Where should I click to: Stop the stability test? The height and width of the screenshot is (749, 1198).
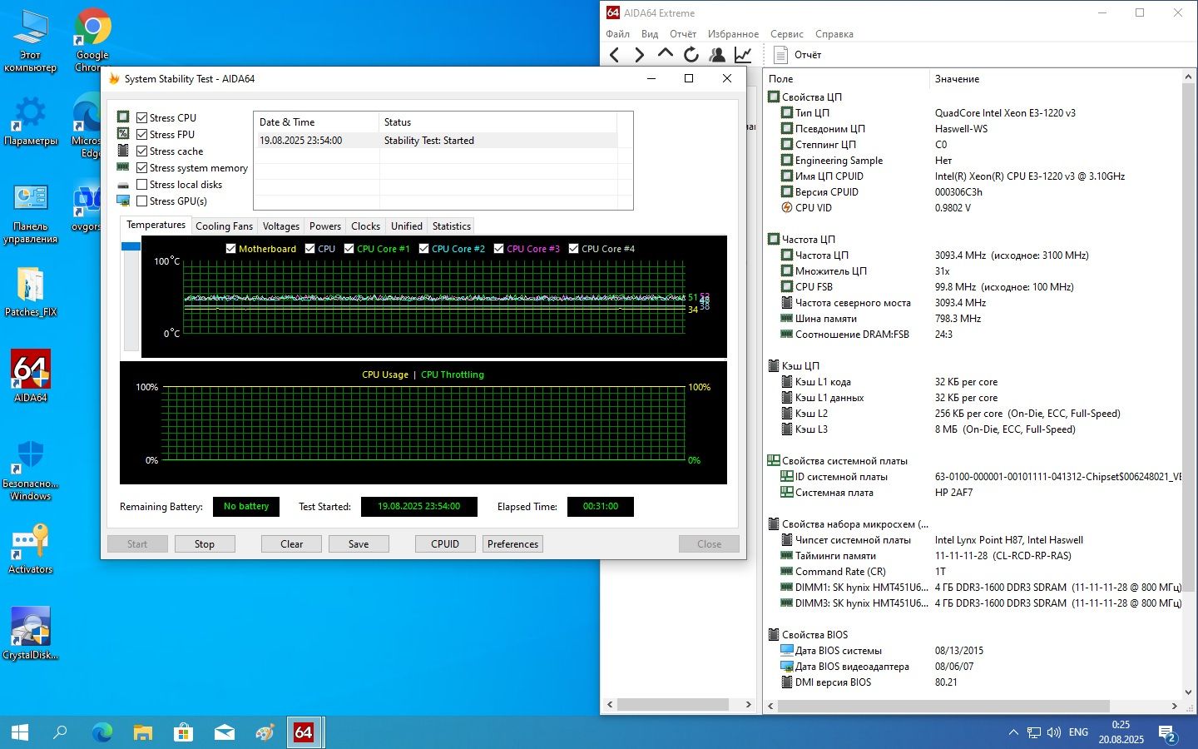[205, 544]
